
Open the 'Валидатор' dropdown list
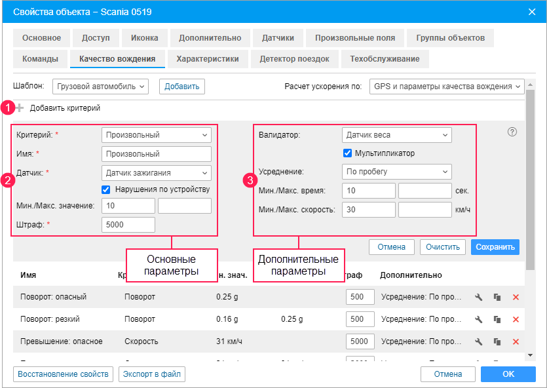coord(396,136)
